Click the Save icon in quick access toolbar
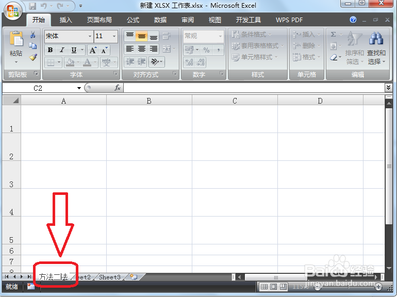This screenshot has height=297, width=397. pyautogui.click(x=32, y=6)
